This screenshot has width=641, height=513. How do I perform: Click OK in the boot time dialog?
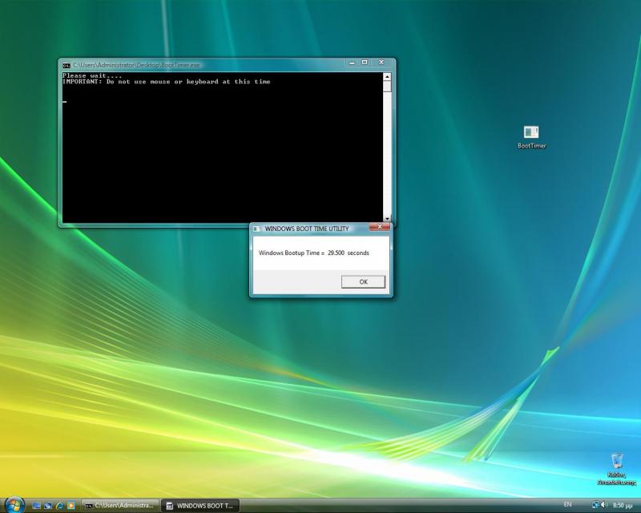(x=363, y=281)
